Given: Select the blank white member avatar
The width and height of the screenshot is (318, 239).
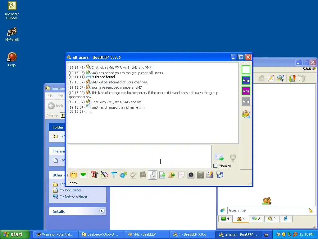Looking at the screenshot, I should (246, 70).
